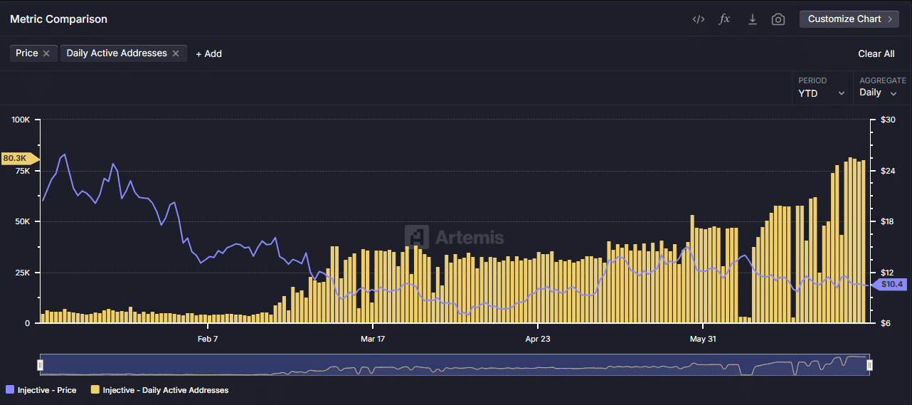Viewport: 912px width, 405px height.
Task: Click the Feb 7 axis label
Action: (207, 339)
